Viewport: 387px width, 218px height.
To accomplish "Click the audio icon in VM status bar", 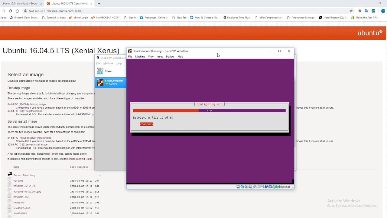I will (246, 187).
